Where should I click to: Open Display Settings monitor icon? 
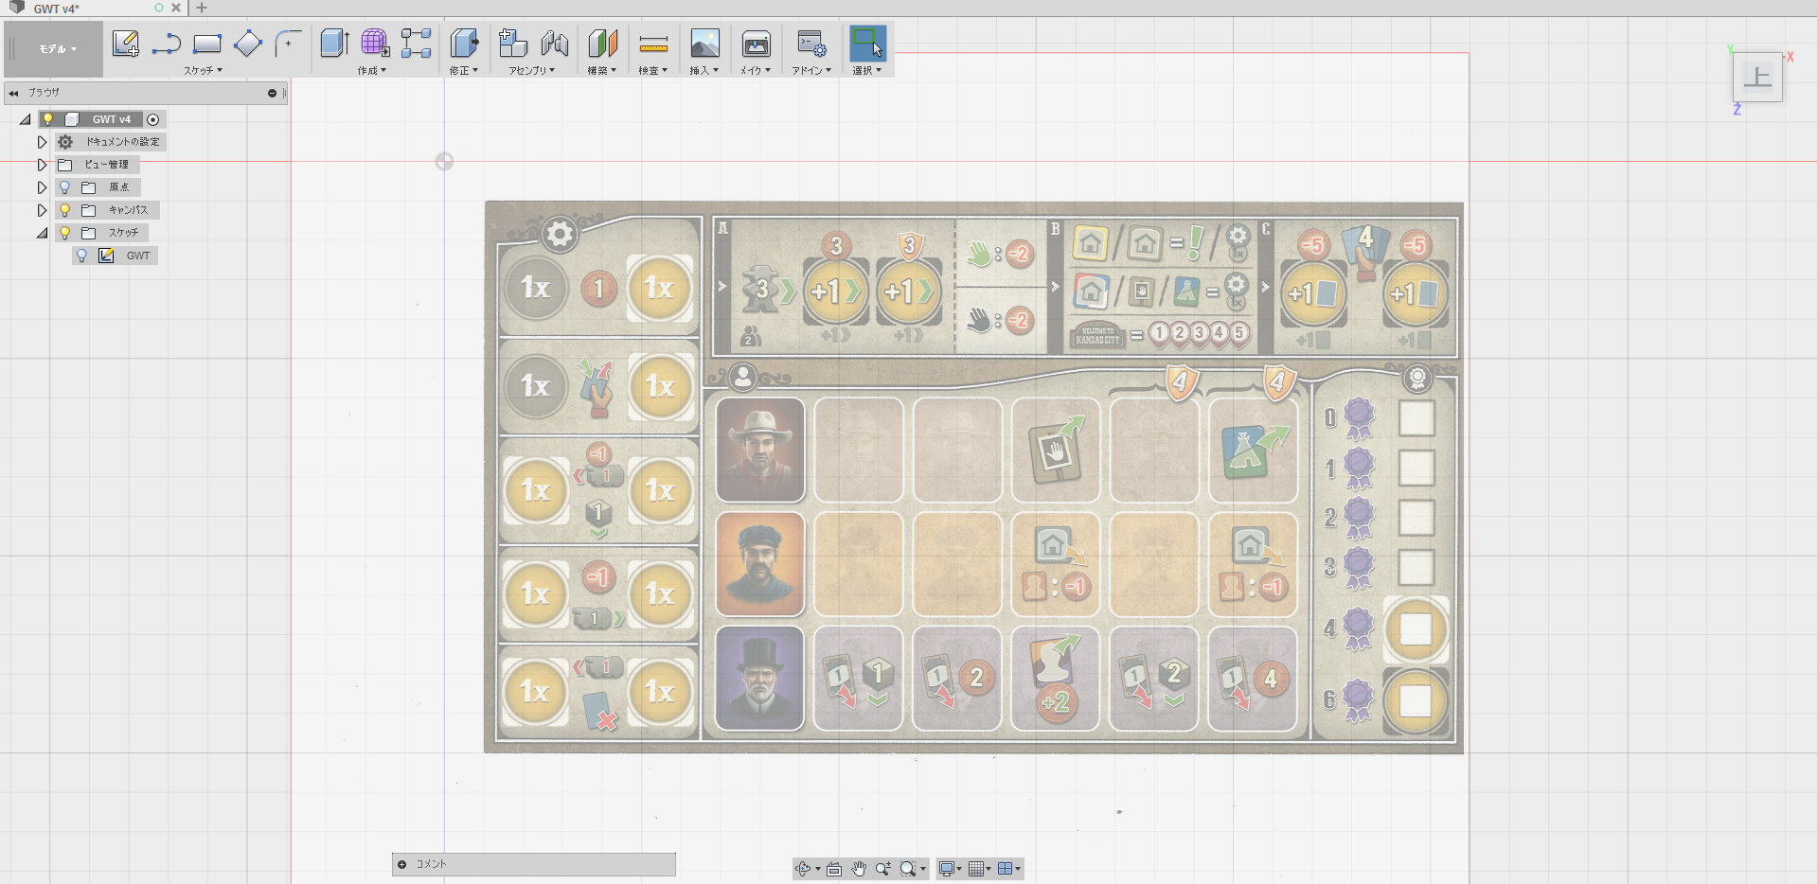pyautogui.click(x=946, y=869)
